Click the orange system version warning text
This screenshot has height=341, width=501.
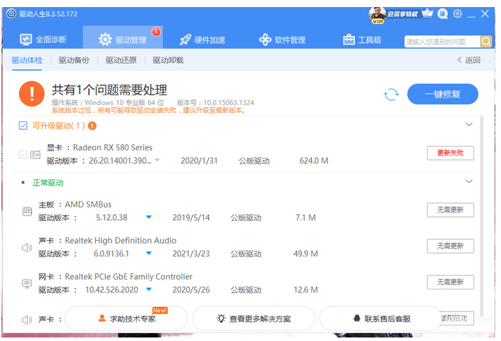149,111
